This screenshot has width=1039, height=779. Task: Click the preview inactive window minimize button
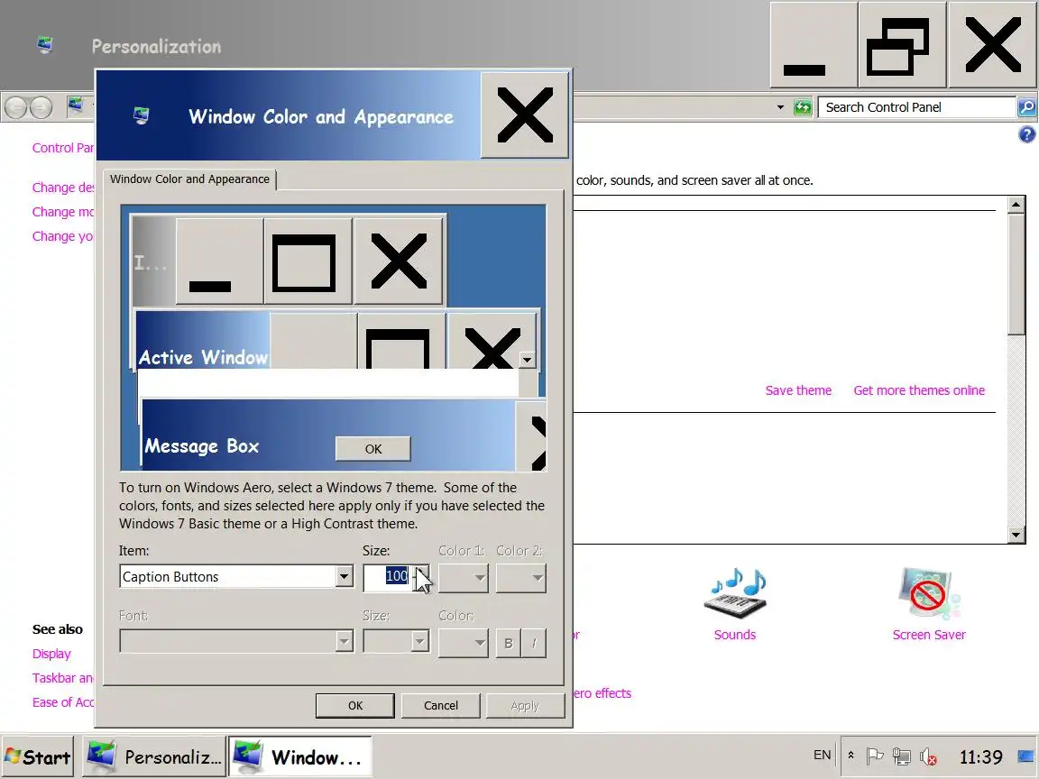tap(219, 261)
